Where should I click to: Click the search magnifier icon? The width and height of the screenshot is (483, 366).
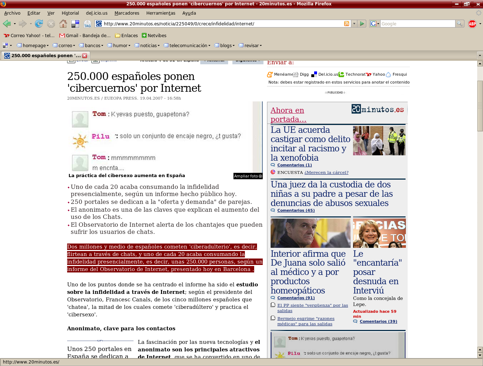(460, 24)
